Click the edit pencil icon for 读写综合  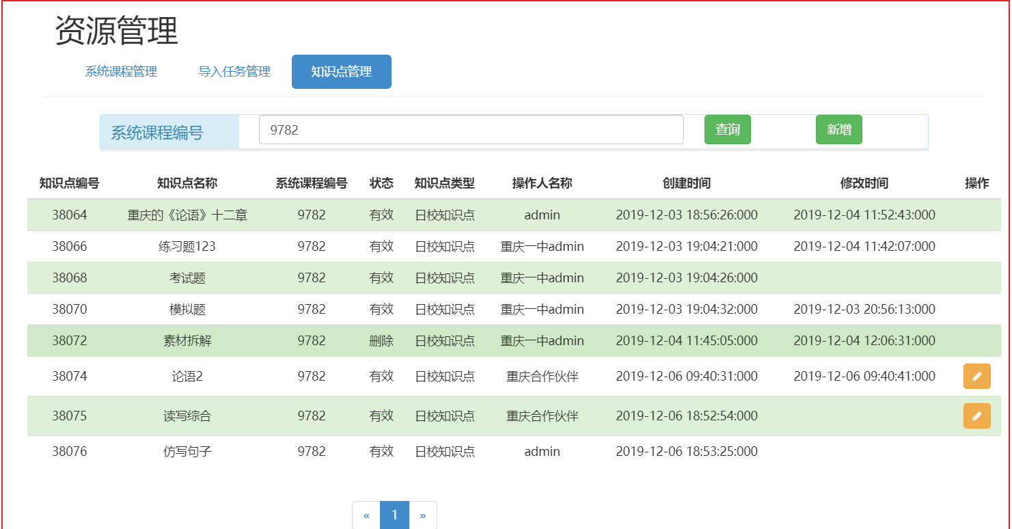pyautogui.click(x=976, y=416)
